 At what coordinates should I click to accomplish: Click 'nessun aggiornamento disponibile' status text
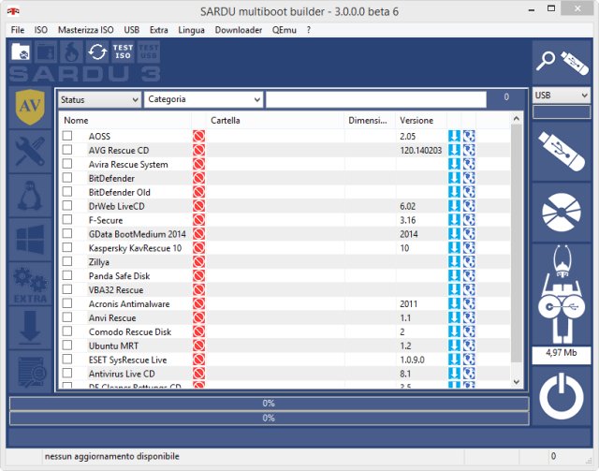[x=112, y=456]
